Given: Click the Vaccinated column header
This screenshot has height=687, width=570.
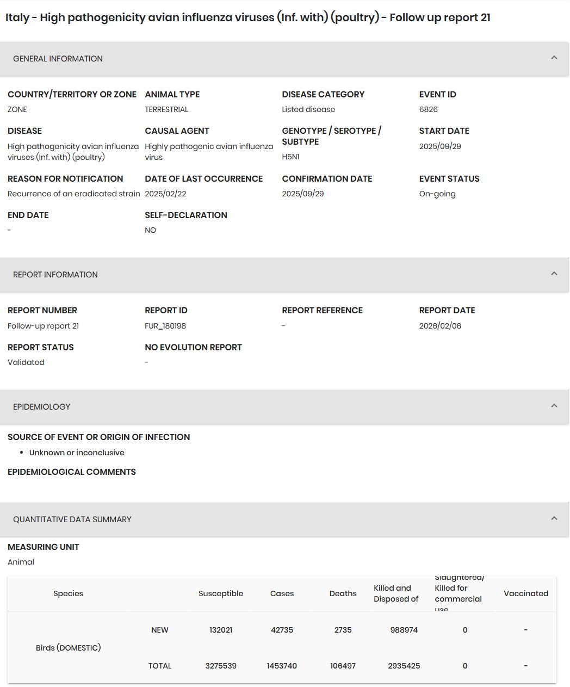Looking at the screenshot, I should tap(526, 593).
